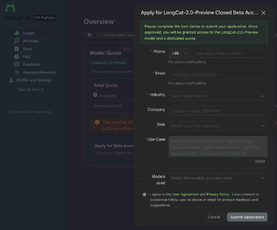Screen dimensions: 277x230
Task: Click the Apply for Beta Access card
Action: point(112,149)
